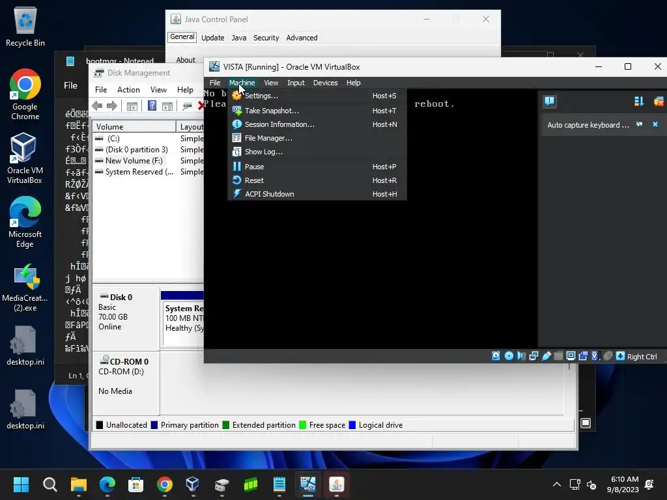The height and width of the screenshot is (500, 667).
Task: Open the VirtualBox File menu
Action: pyautogui.click(x=215, y=83)
